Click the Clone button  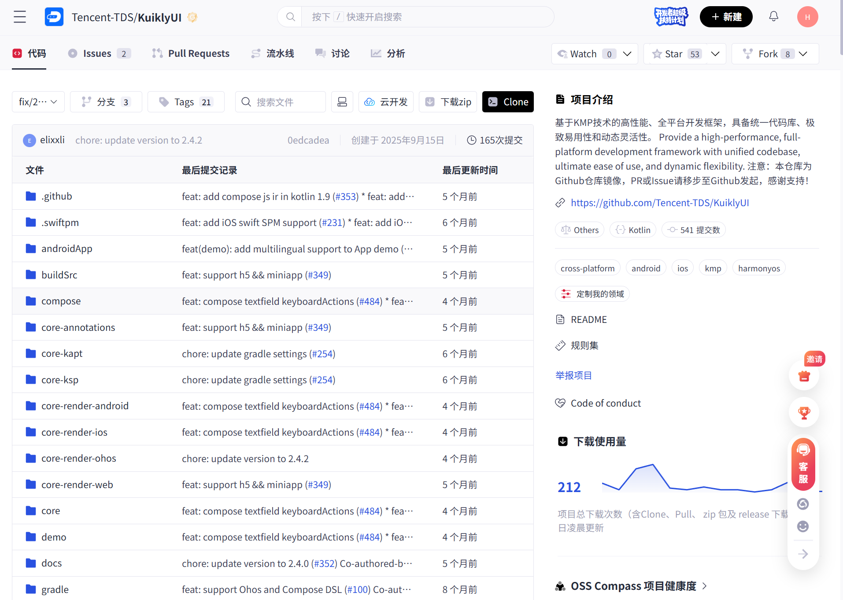[508, 102]
